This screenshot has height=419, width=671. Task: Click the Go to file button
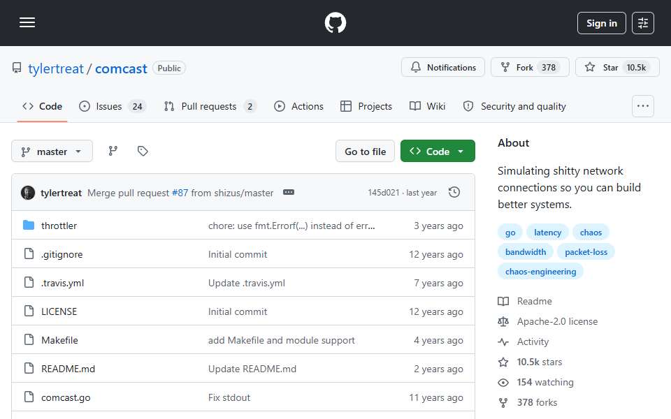click(365, 151)
